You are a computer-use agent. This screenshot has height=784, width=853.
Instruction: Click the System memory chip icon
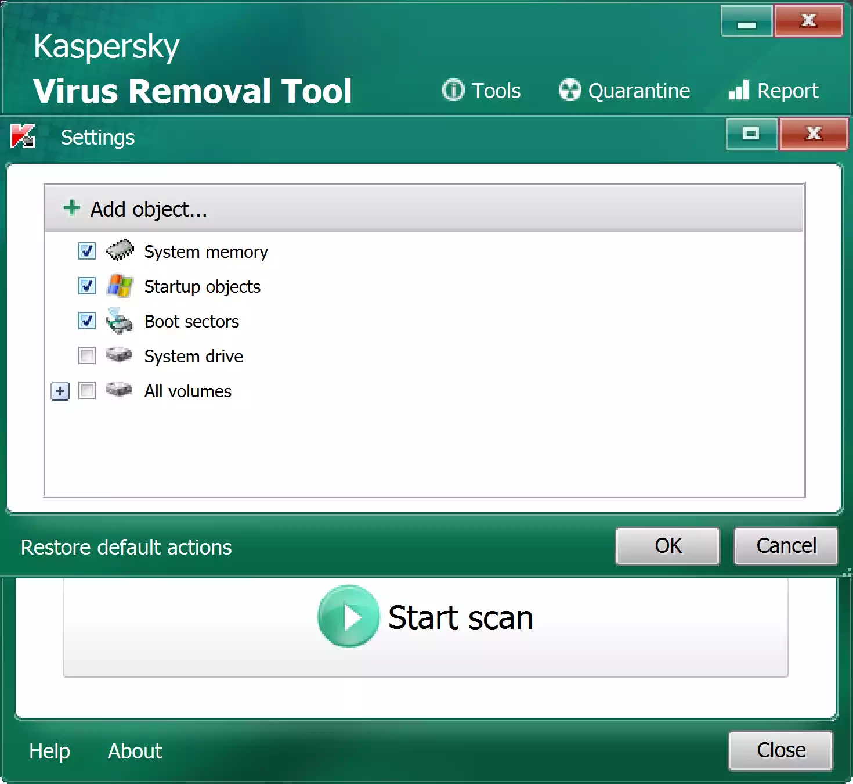pyautogui.click(x=120, y=251)
